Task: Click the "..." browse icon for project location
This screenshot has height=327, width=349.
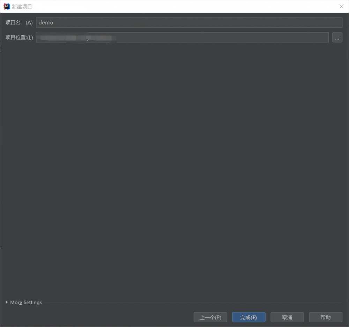Action: coord(337,37)
